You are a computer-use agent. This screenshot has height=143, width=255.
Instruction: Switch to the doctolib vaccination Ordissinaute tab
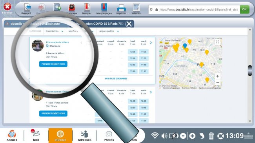tap(35, 24)
